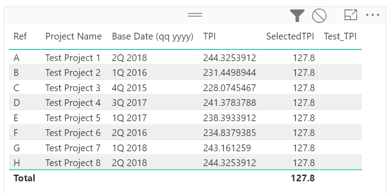Sort by Base Date (qq yyyy) header
388x193 pixels.
tap(153, 36)
